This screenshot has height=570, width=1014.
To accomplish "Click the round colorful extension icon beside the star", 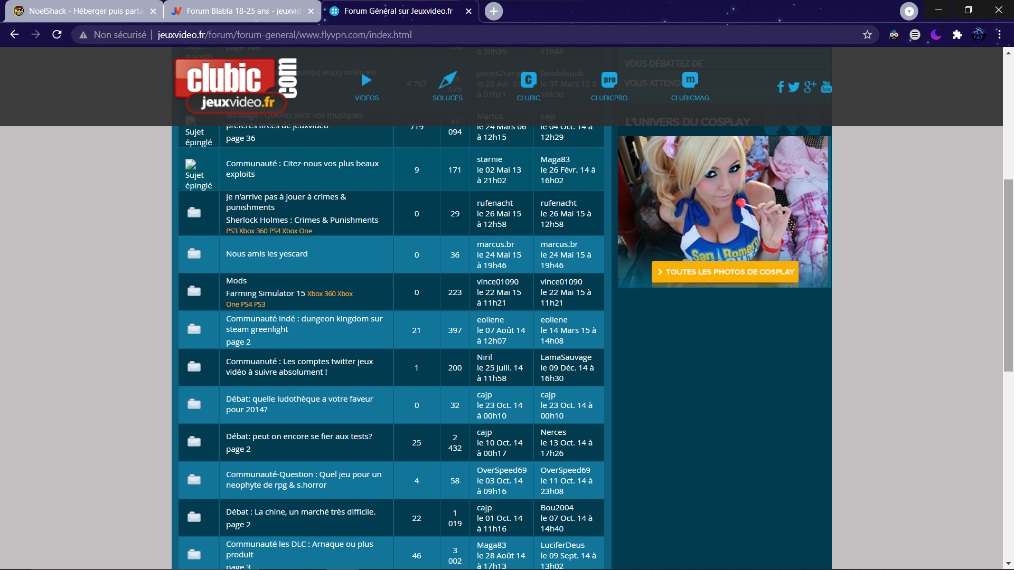I will [894, 35].
